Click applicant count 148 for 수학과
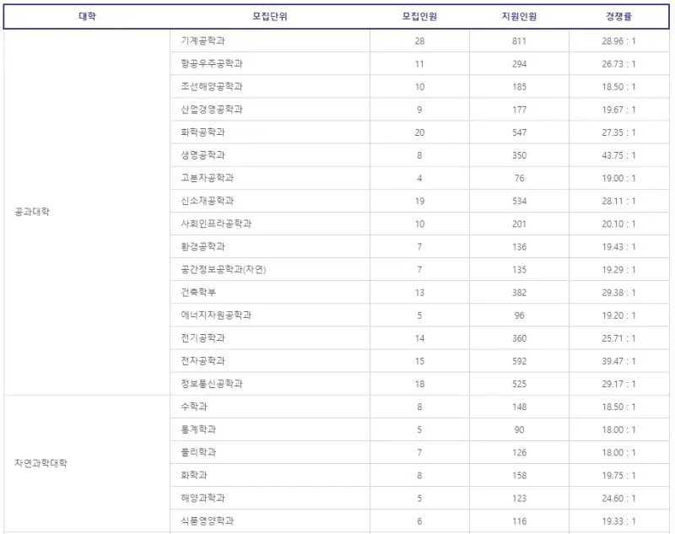 click(519, 407)
